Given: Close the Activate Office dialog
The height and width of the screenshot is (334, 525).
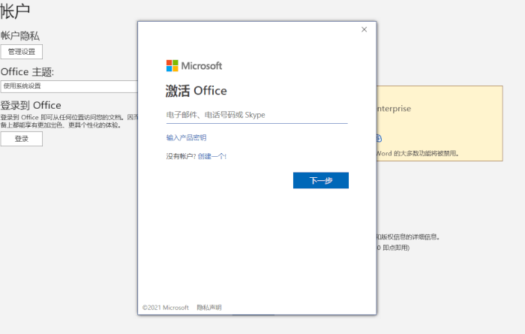Looking at the screenshot, I should 364,29.
